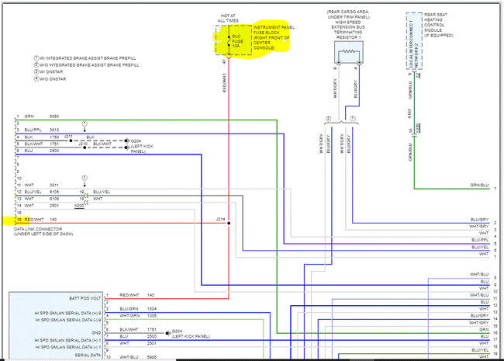Click the REAR CARGO AREA, UNDER TRIM PANEL note
Screen dimensions: 504x361
point(348,14)
